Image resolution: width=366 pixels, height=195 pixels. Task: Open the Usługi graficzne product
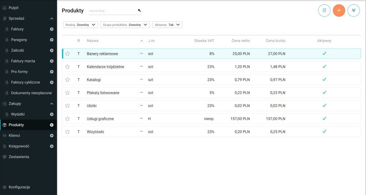pos(100,119)
